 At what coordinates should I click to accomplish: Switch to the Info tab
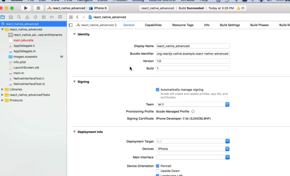[207, 25]
